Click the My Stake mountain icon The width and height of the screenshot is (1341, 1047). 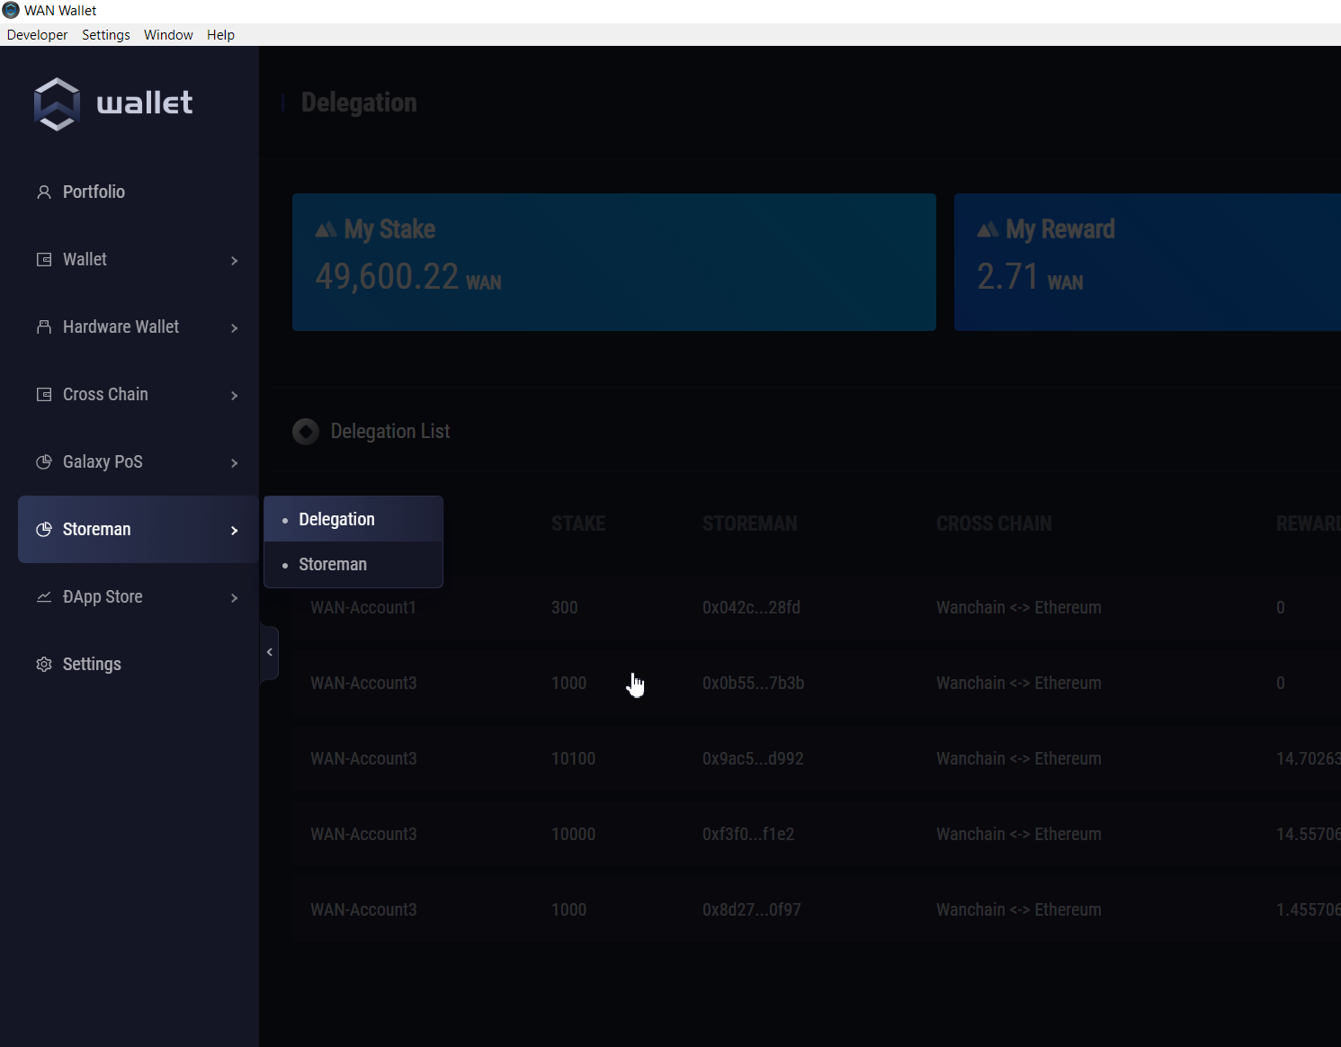[x=326, y=229]
